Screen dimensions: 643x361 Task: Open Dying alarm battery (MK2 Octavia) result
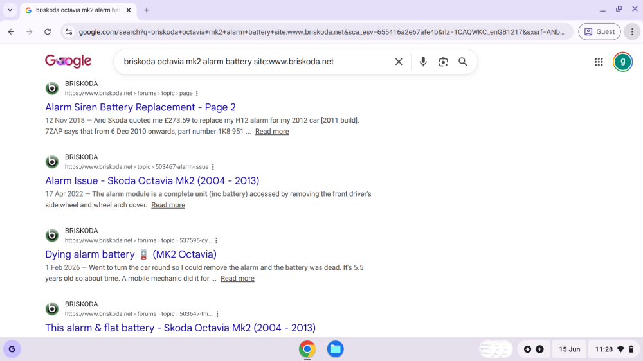(x=131, y=254)
